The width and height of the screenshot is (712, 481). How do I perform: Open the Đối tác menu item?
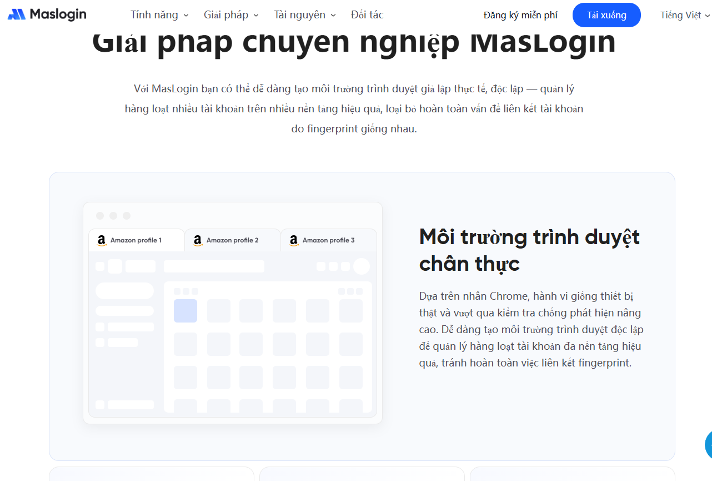[367, 15]
